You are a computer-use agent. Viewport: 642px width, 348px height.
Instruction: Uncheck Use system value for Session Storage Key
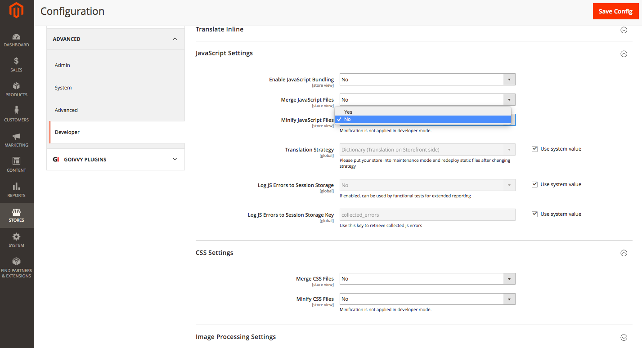[x=535, y=214]
